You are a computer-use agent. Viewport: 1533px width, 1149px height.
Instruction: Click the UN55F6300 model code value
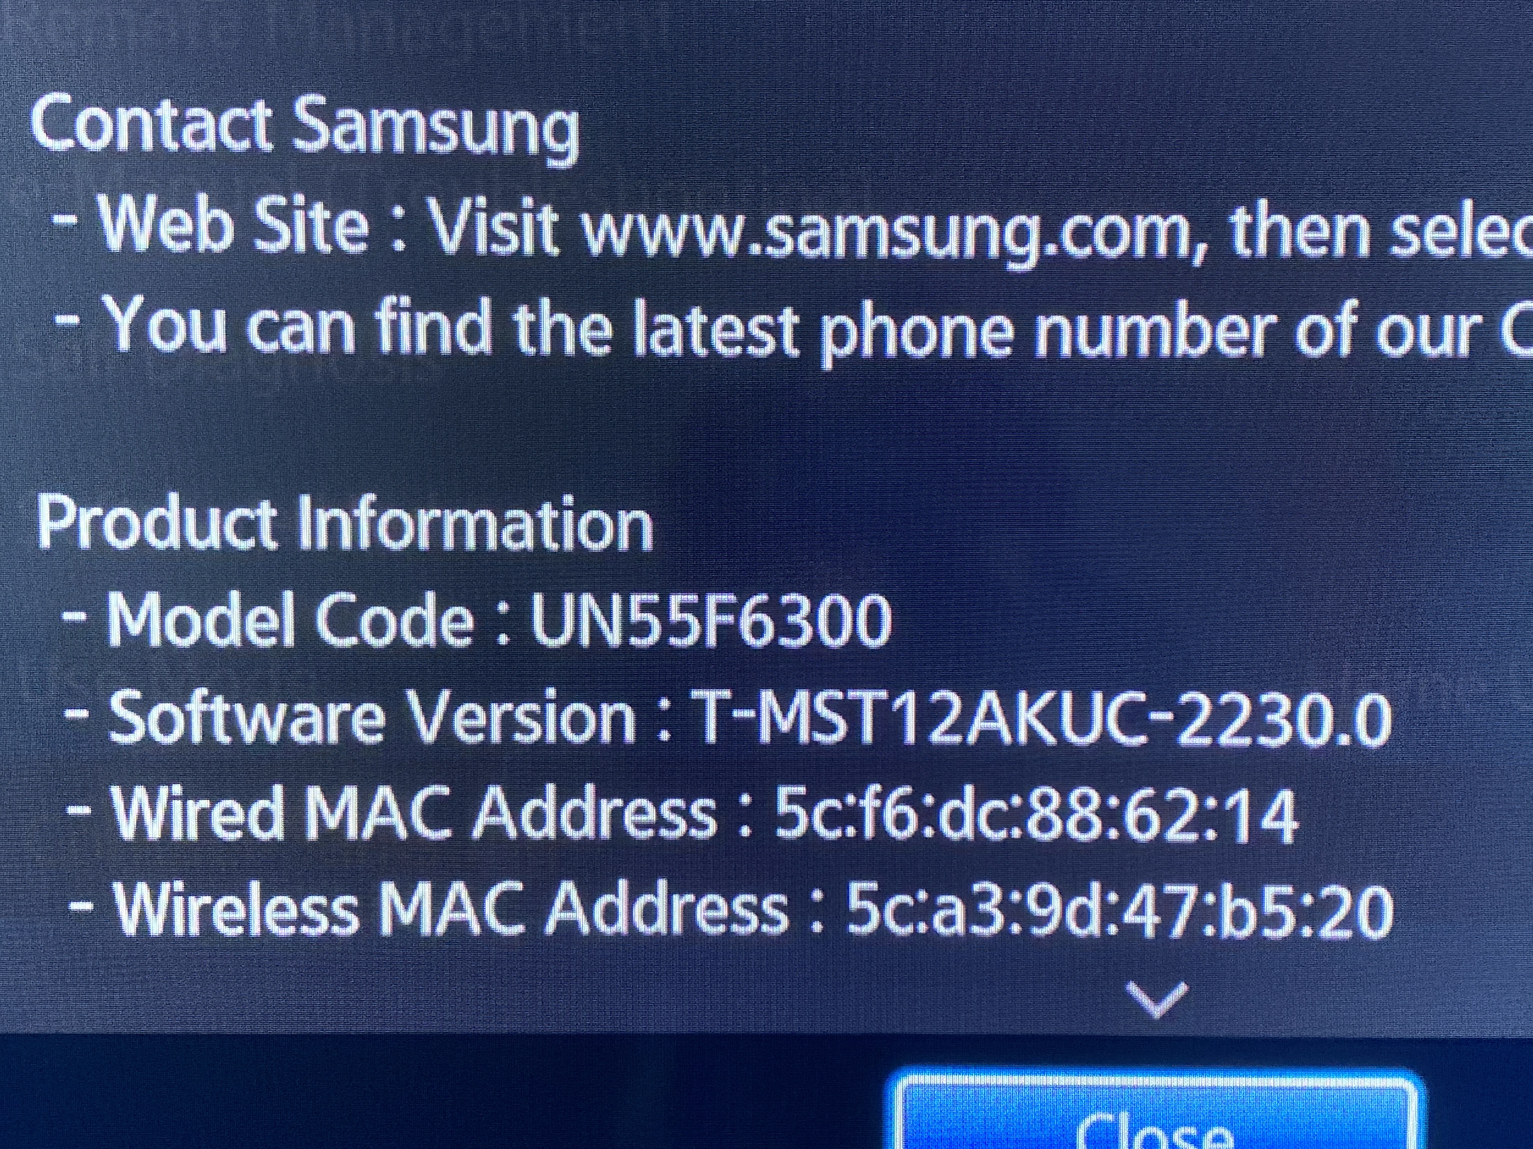coord(712,620)
